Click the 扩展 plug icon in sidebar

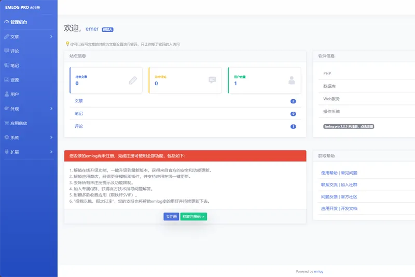point(6,152)
